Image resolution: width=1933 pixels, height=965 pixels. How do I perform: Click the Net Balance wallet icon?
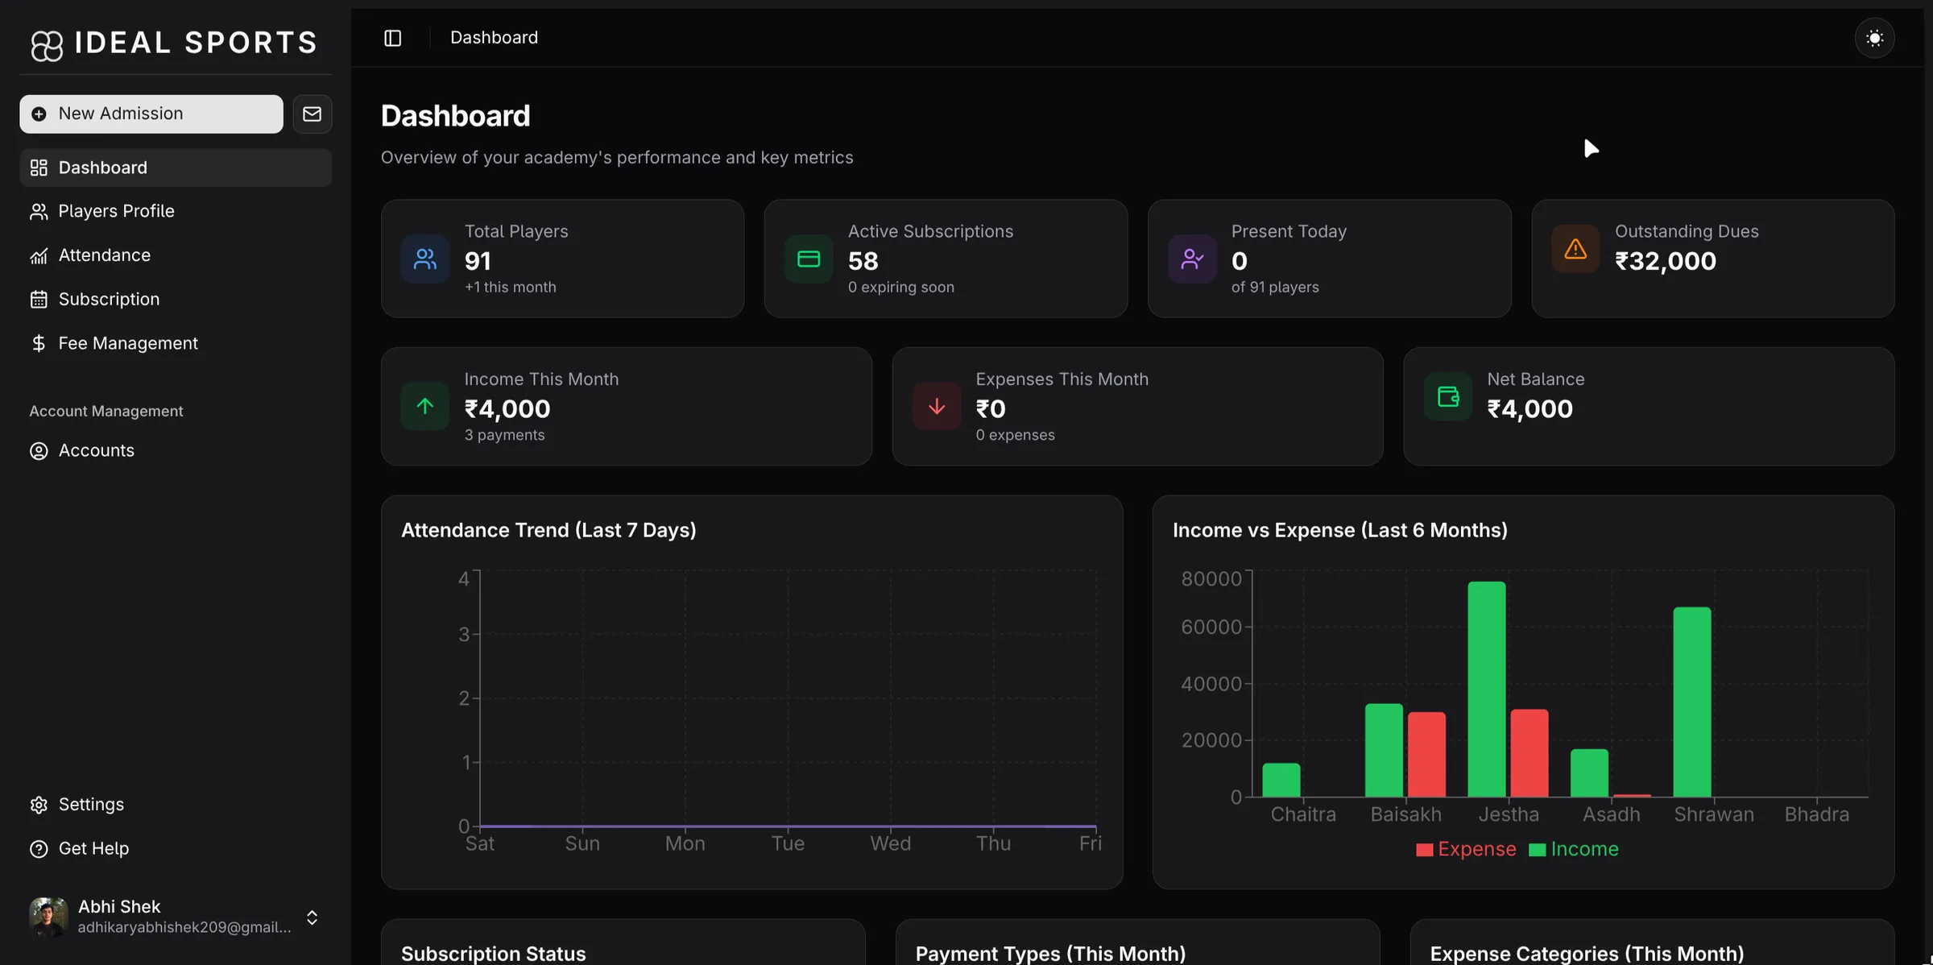pos(1448,397)
